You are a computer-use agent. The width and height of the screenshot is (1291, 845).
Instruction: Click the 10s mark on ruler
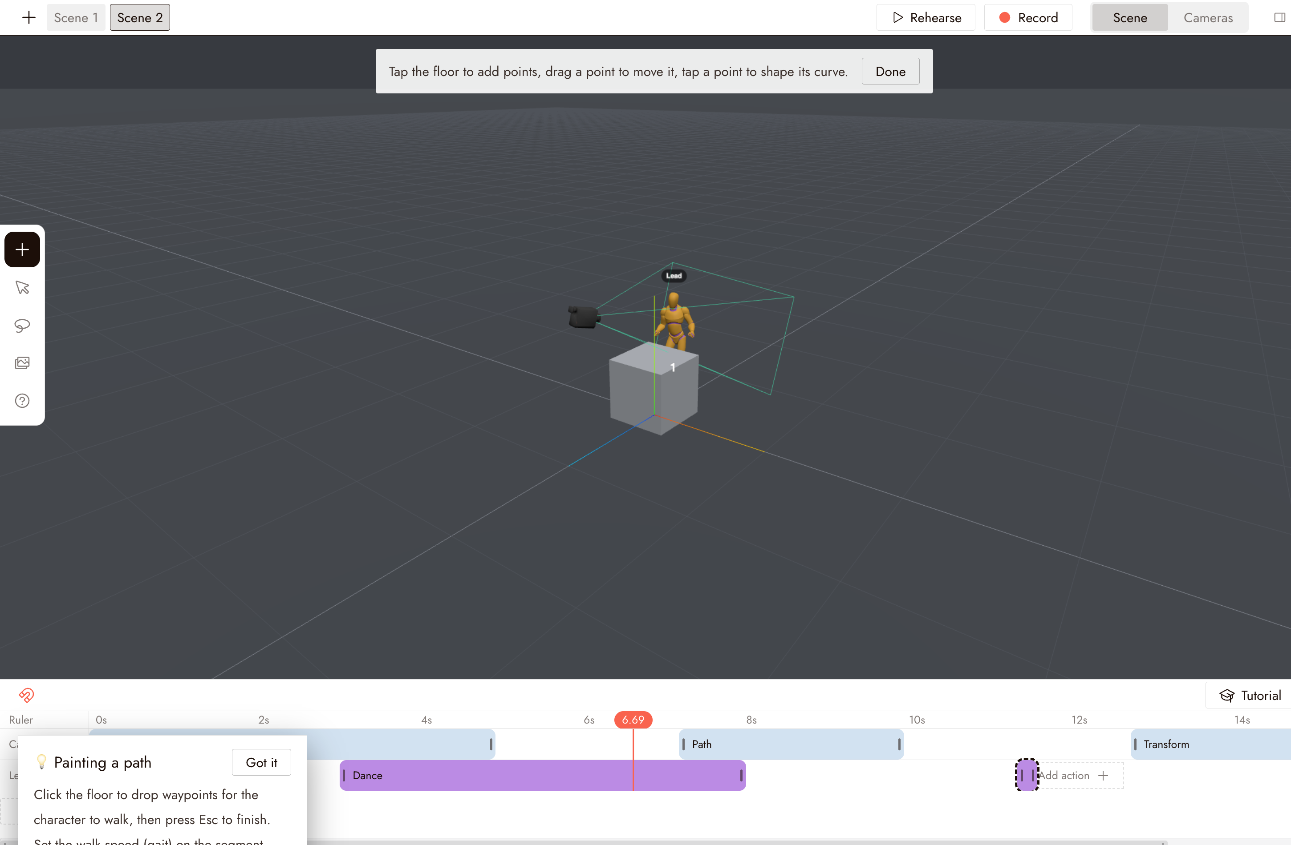pyautogui.click(x=917, y=720)
